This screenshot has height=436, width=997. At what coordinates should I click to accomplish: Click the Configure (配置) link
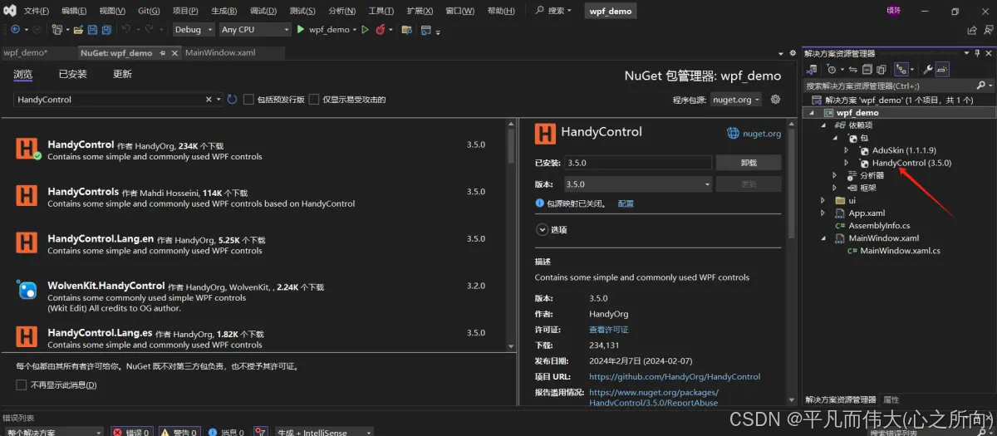tap(626, 203)
